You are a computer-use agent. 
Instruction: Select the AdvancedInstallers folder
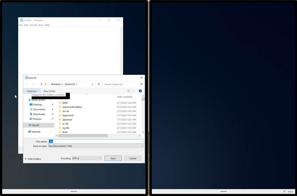(x=72, y=107)
